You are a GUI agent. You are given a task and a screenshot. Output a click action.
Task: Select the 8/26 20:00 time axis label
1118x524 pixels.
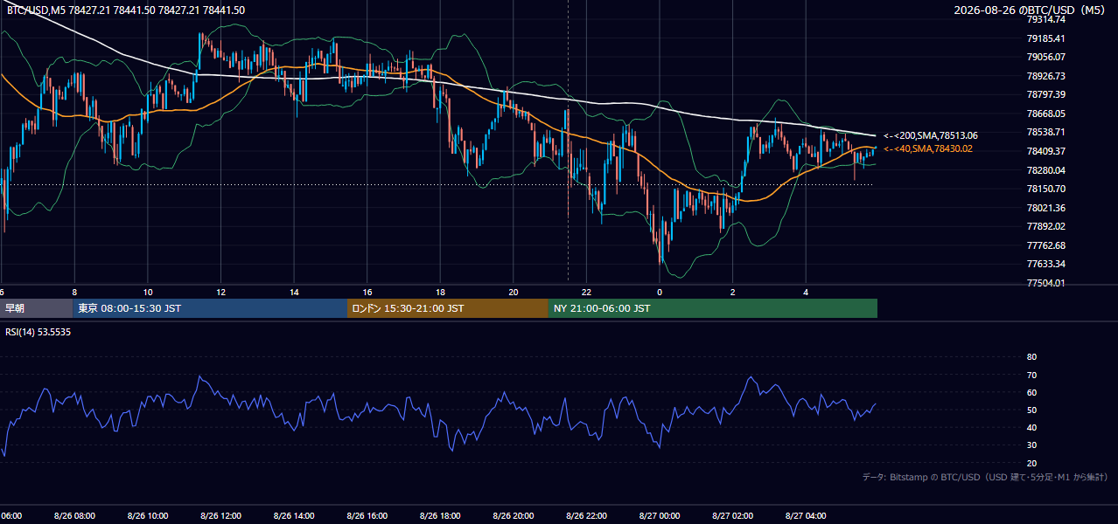point(513,516)
